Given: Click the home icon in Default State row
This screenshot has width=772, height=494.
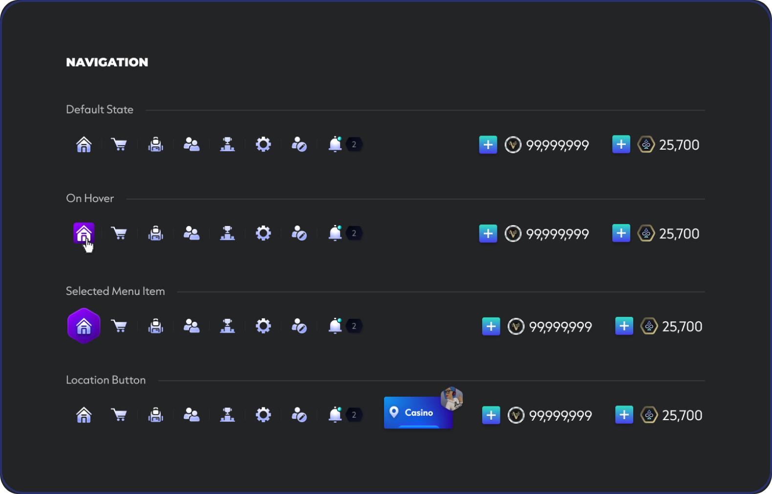Looking at the screenshot, I should tap(84, 145).
